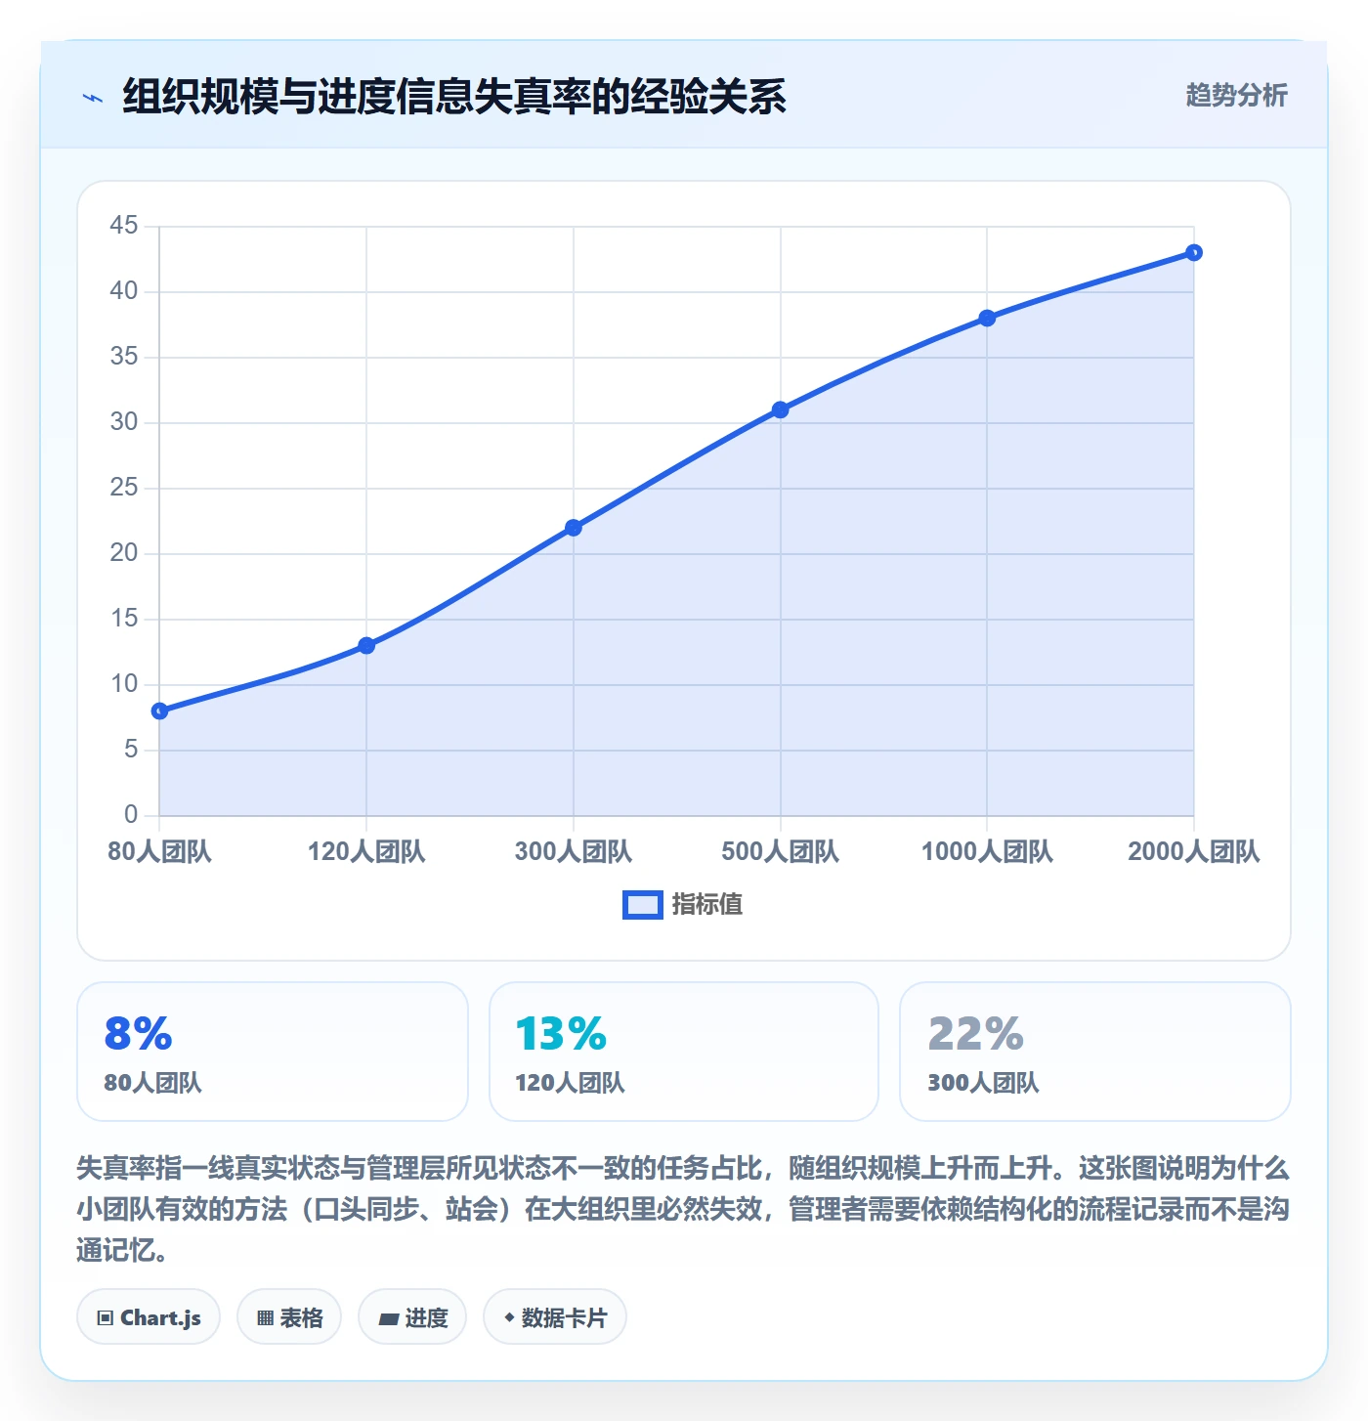Select the 120人团队 data point on the chart
This screenshot has height=1421, width=1368.
pyautogui.click(x=366, y=646)
